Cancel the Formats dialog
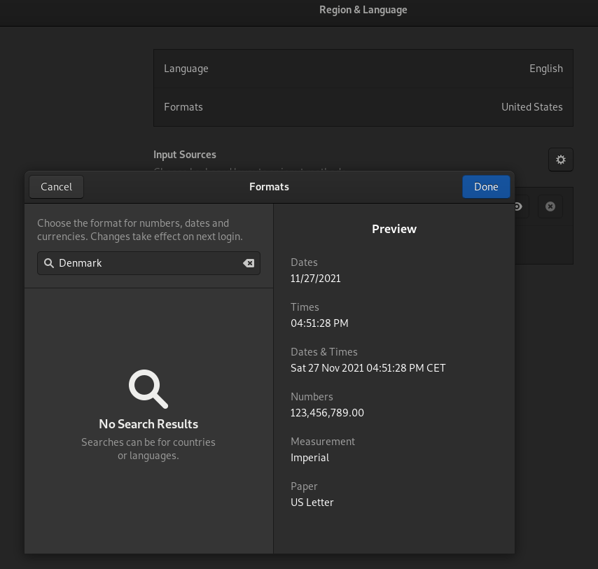Viewport: 598px width, 569px height. (57, 187)
